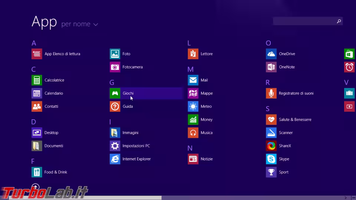Open the Documenti folder icon
The image size is (356, 200).
(x=37, y=146)
